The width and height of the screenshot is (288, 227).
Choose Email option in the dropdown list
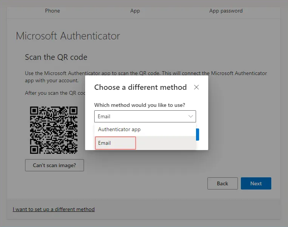click(145, 143)
